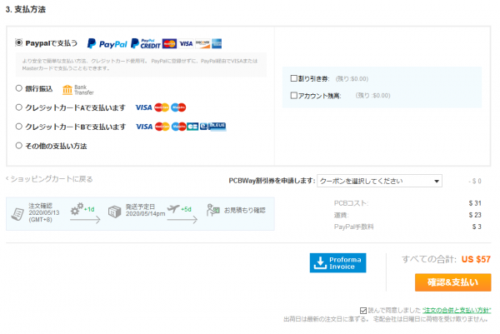Screen dimensions: 500x334
Task: Tick the アカウント残高 checkbox
Action: [x=293, y=95]
